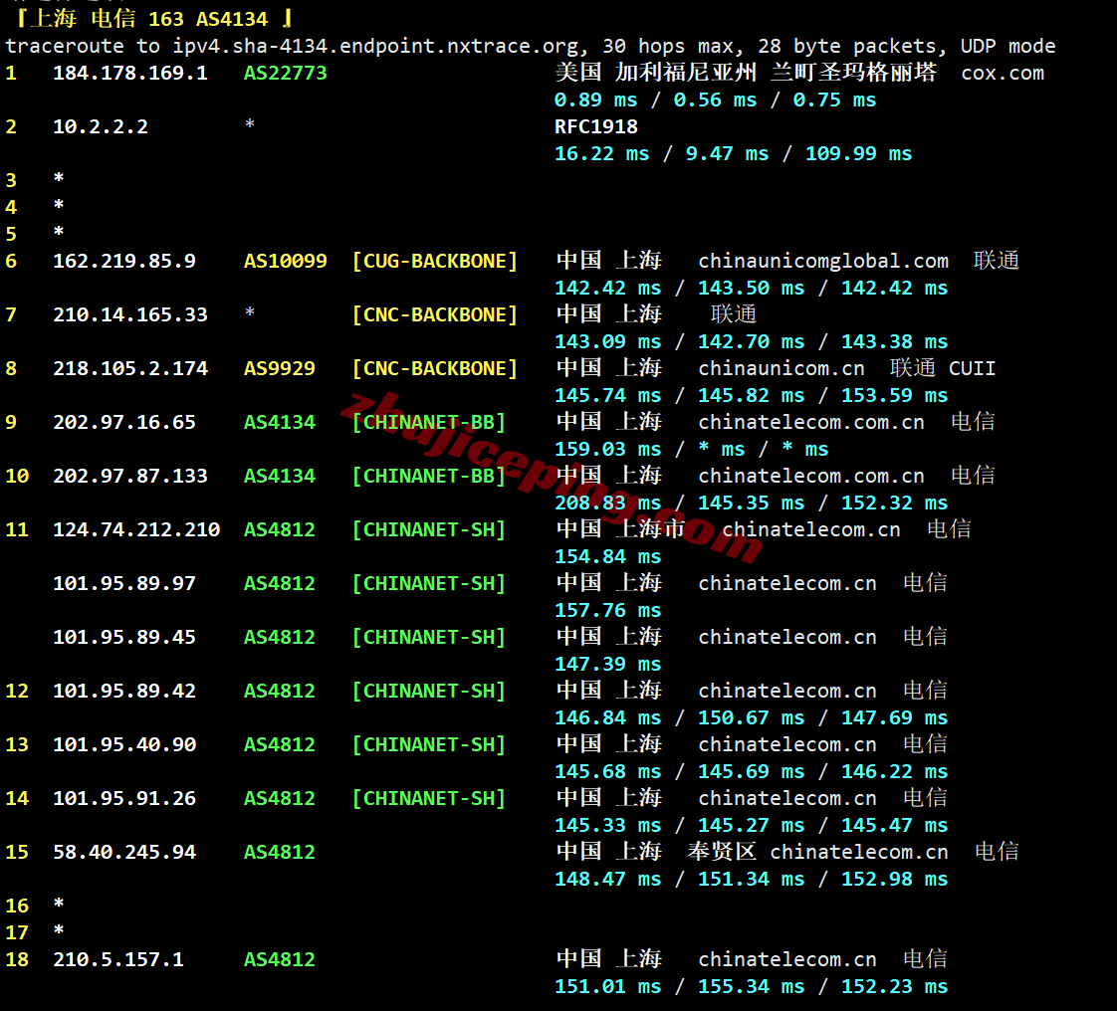
Task: Select the 148.47 ms latency value
Action: click(607, 880)
